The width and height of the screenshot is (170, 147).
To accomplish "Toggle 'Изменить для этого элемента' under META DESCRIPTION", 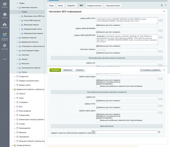I will [x=97, y=46].
